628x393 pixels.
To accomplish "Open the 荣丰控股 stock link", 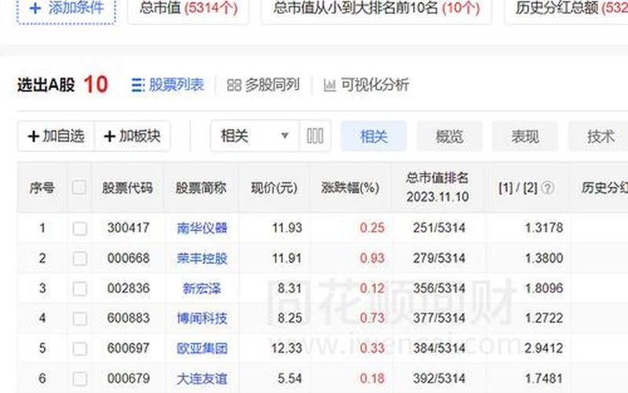I will (x=202, y=259).
